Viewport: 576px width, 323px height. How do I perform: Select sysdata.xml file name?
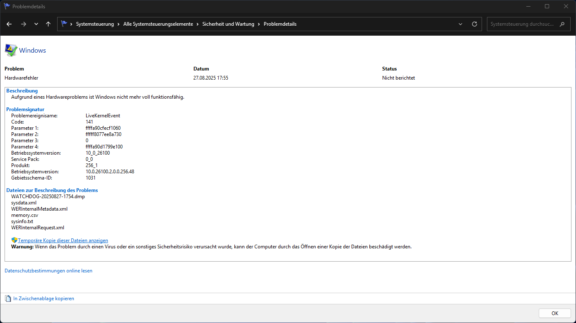tap(24, 203)
